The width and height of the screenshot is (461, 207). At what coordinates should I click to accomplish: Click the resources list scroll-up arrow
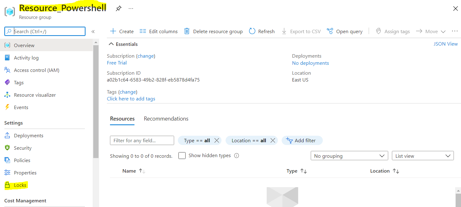pyautogui.click(x=458, y=190)
